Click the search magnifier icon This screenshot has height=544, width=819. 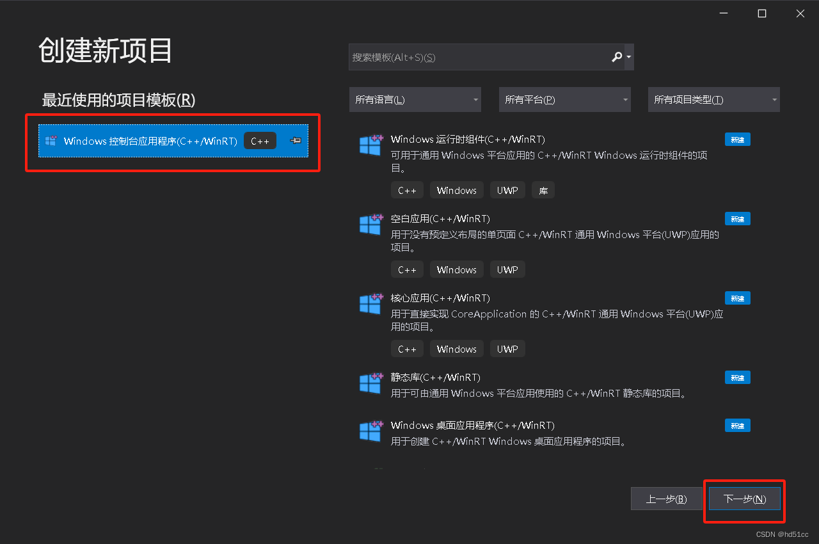pos(616,57)
